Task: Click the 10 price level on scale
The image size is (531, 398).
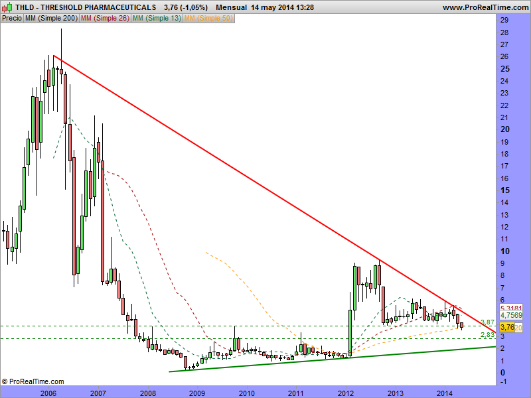Action: click(505, 251)
